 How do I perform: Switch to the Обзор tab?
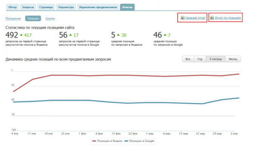[x=12, y=7]
